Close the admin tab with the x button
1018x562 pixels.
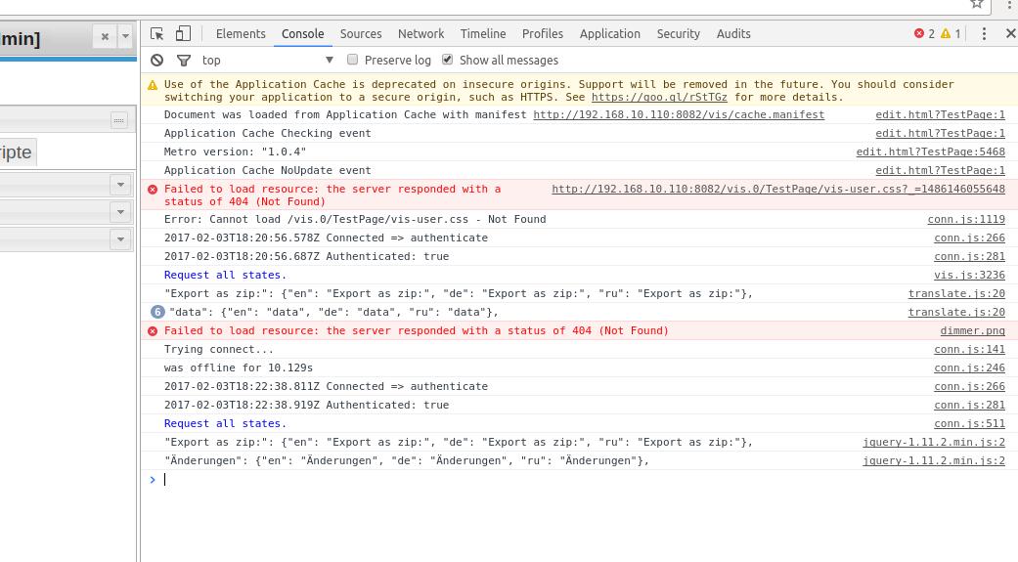click(x=105, y=37)
